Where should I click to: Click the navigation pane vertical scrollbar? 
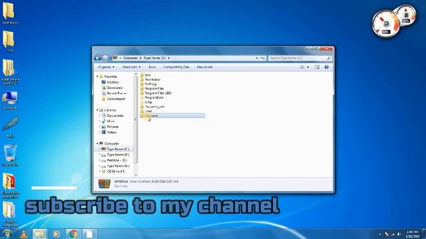click(x=136, y=119)
